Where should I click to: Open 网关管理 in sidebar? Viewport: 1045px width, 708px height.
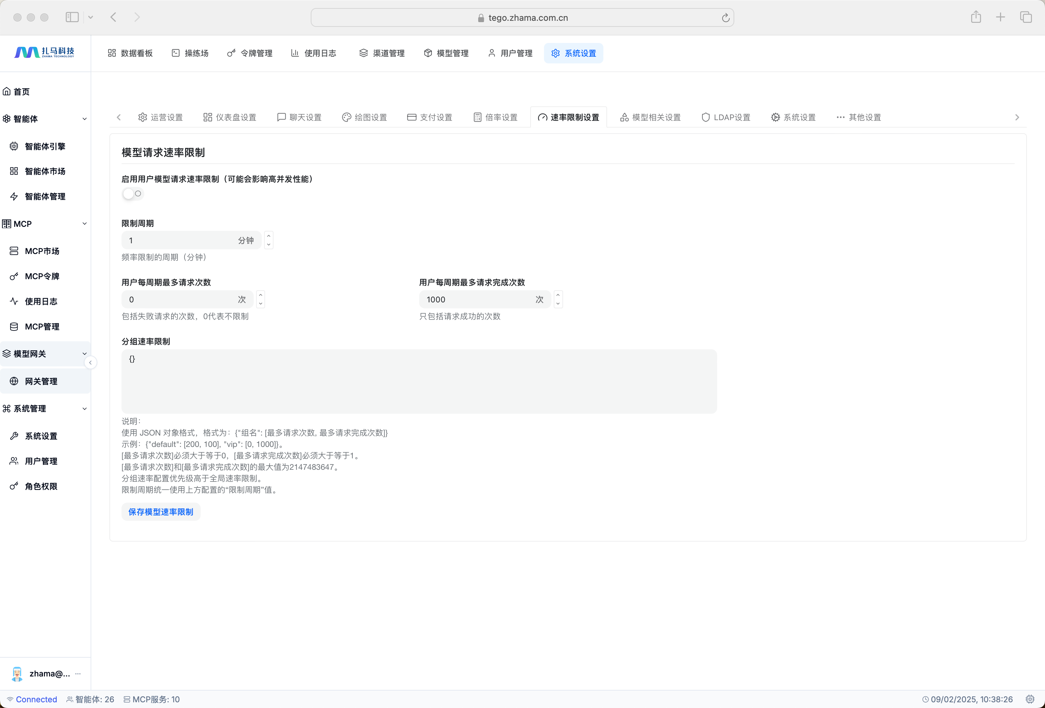tap(41, 381)
